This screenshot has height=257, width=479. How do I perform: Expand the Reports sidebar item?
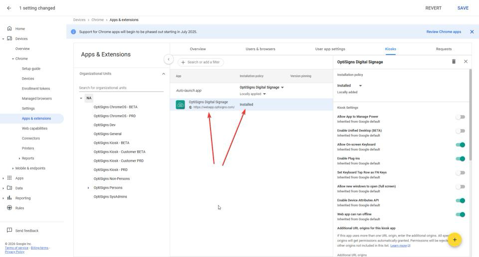coord(19,158)
